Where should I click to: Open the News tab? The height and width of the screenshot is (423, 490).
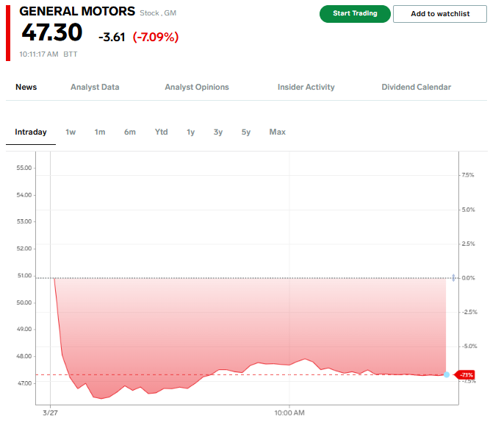[x=26, y=87]
